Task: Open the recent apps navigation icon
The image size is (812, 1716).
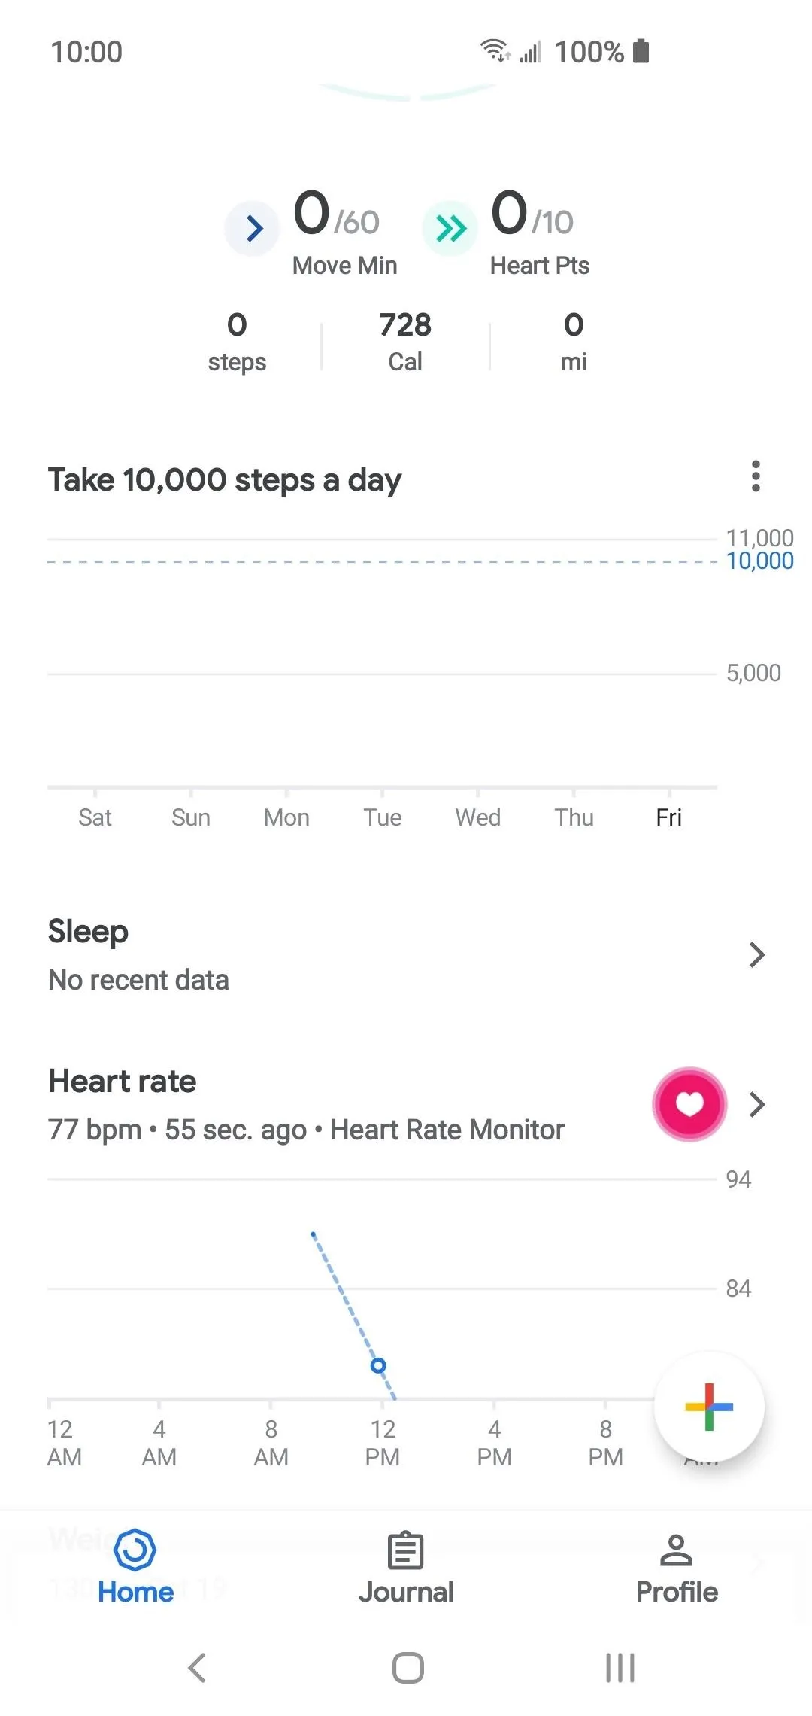Action: point(620,1668)
